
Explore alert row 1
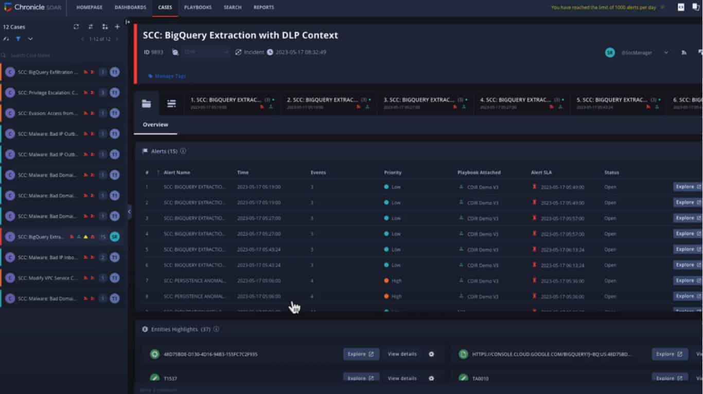pos(688,187)
